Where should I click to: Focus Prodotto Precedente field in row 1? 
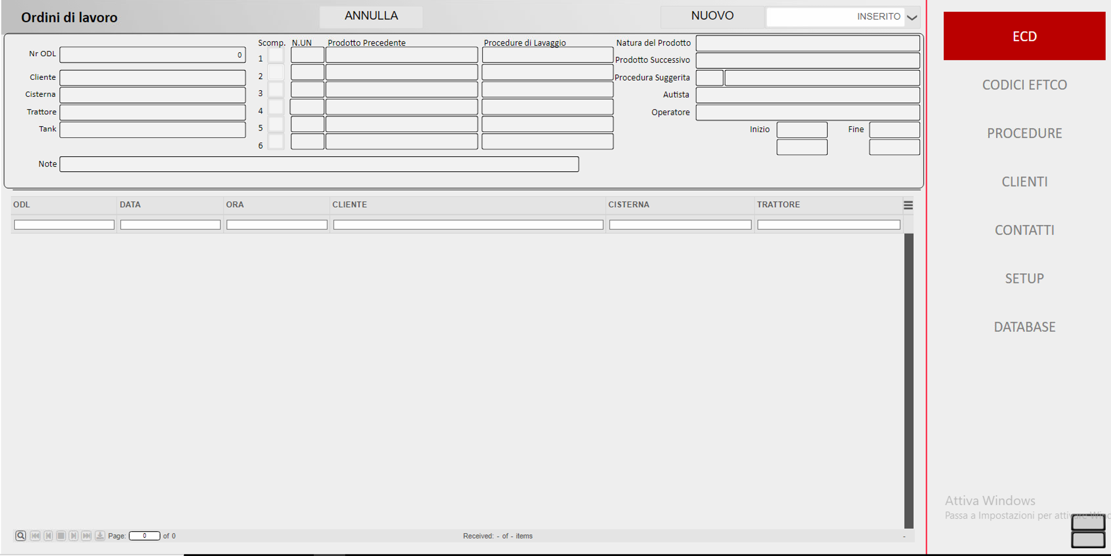coord(402,55)
